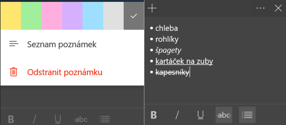This screenshot has width=286, height=125.
Task: Close the right sticky note
Action: 278,8
